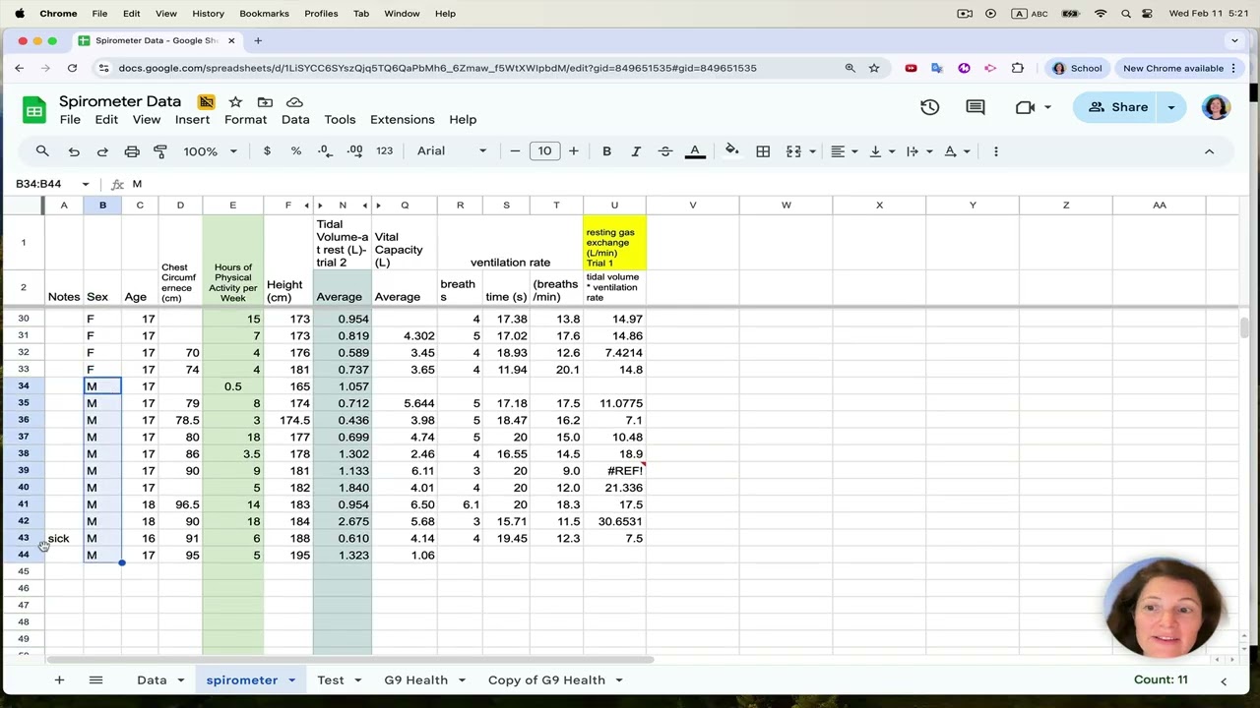Viewport: 1260px width, 708px height.
Task: Undo the last action
Action: click(74, 151)
